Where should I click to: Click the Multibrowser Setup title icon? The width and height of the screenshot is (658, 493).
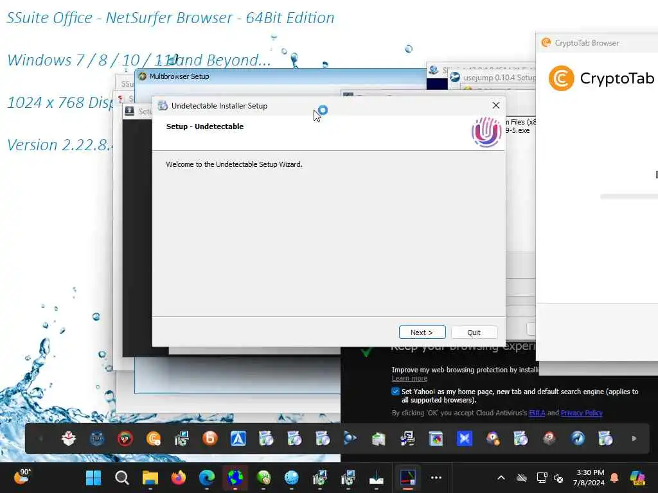[142, 76]
